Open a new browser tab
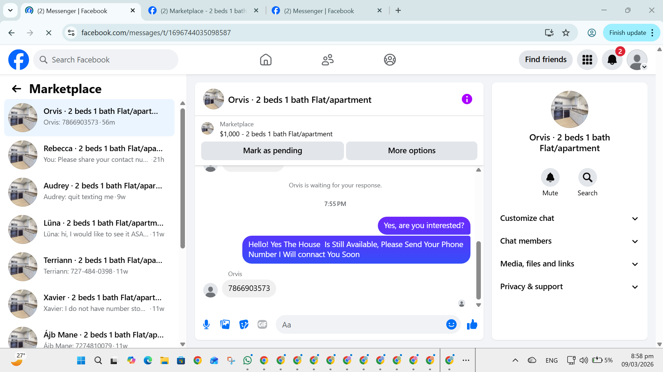The image size is (663, 372). [398, 10]
